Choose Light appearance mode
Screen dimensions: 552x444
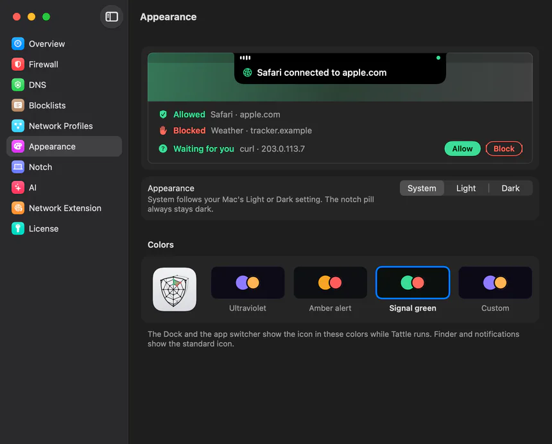(x=466, y=188)
